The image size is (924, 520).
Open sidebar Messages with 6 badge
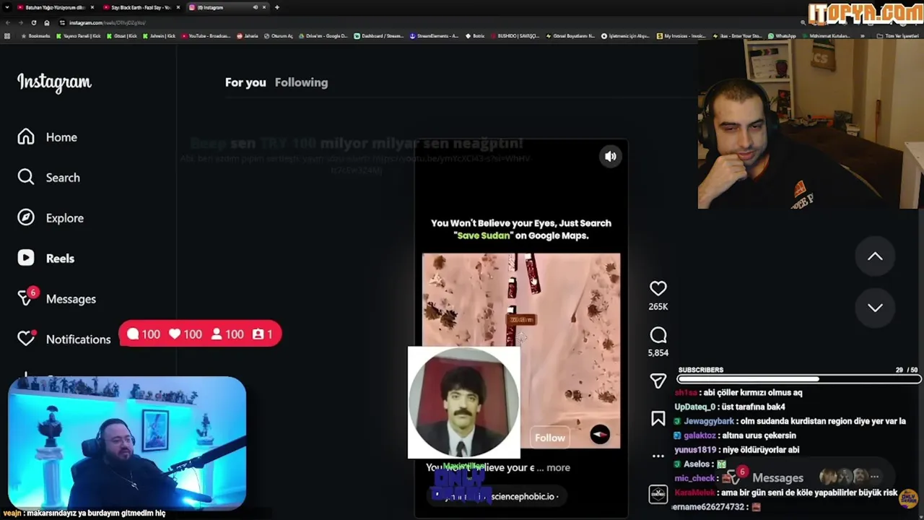[x=56, y=298]
